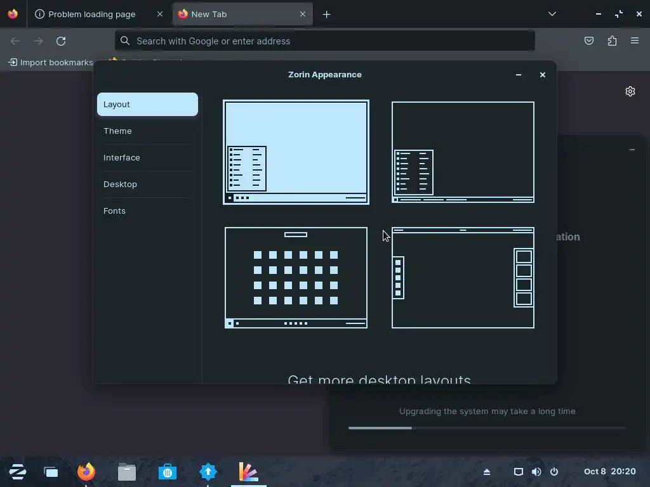Viewport: 650px width, 487px height.
Task: Close the Problem loading page tab
Action: (159, 14)
